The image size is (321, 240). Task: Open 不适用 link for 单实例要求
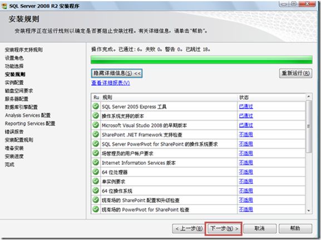coord(246,182)
